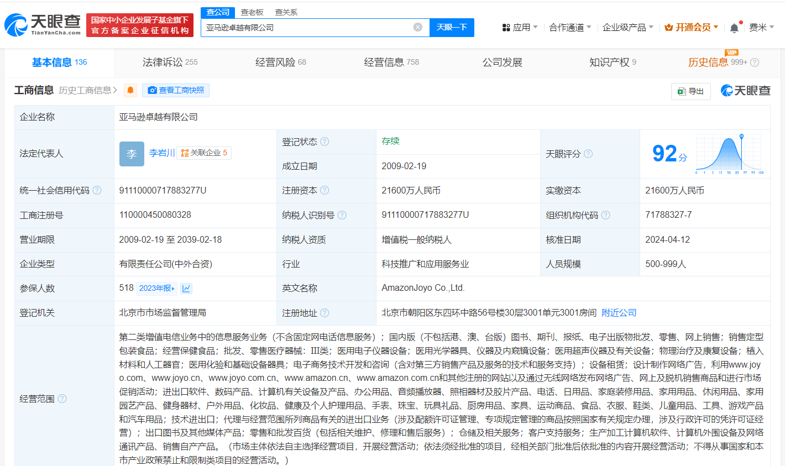Click the 查看工商快照 button
This screenshot has height=466, width=785.
176,90
